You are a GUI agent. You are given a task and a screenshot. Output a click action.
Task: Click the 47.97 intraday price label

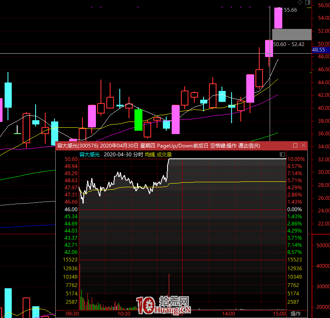(x=71, y=187)
